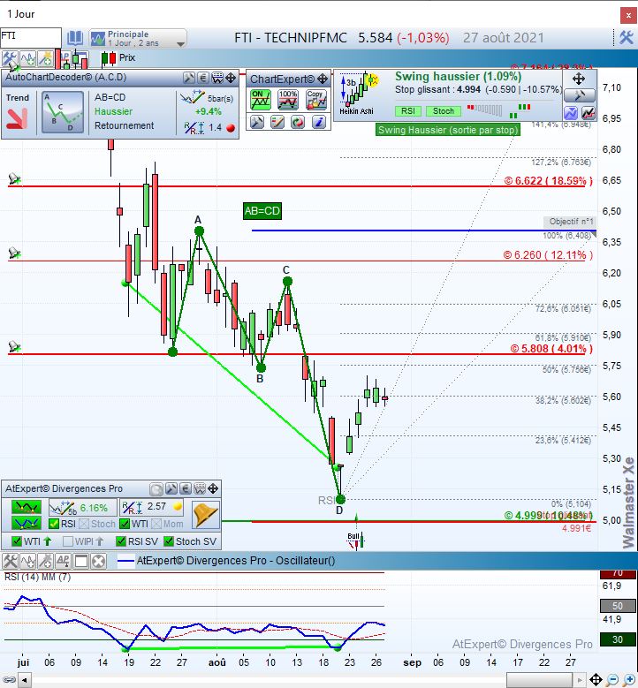The width and height of the screenshot is (638, 688).
Task: Click Divergences Pro euro icon
Action: click(x=186, y=488)
